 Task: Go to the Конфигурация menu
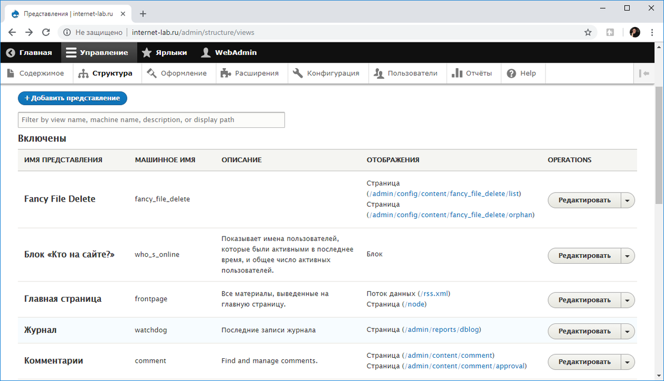point(326,73)
